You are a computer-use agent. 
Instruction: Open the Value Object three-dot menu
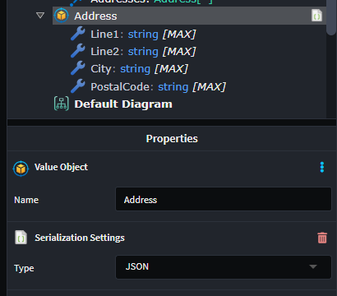(x=322, y=167)
